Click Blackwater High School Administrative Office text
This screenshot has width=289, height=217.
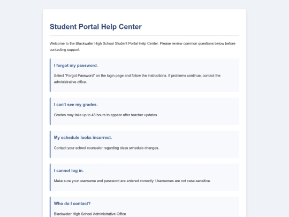click(90, 214)
